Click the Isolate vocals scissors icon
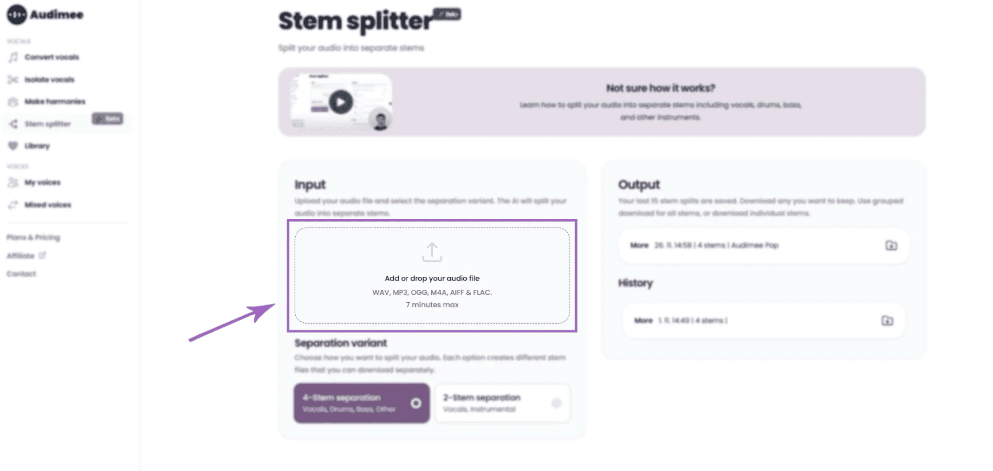993x471 pixels. point(13,79)
